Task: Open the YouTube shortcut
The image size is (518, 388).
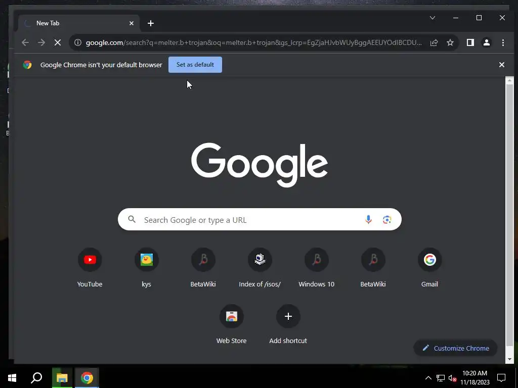Action: point(90,268)
